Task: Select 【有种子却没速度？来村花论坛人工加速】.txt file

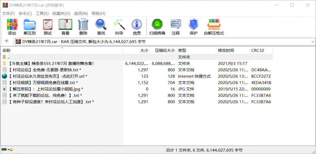Action: [51, 102]
